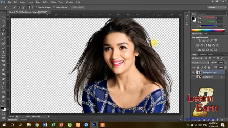Image resolution: width=228 pixels, height=128 pixels.
Task: Toggle lock image pixels brush icon
Action: click(x=202, y=68)
